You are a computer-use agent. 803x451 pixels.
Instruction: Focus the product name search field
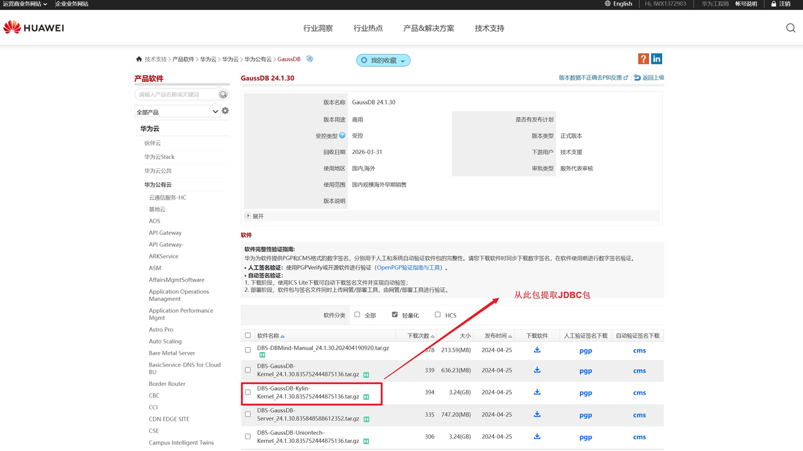(176, 95)
